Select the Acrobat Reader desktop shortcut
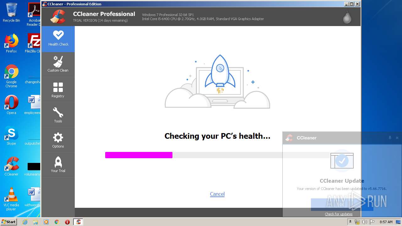This screenshot has width=402, height=226. (34, 14)
